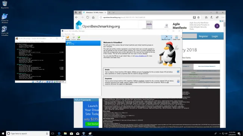Expand the Machine Tools dropdown arrow

pyautogui.click(x=171, y=38)
